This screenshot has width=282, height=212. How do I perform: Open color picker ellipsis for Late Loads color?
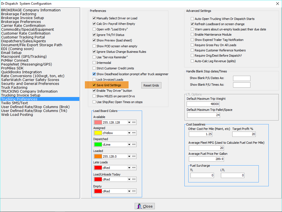point(134,167)
